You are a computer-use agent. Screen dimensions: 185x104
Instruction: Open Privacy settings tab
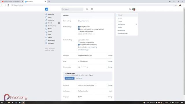pyautogui.click(x=127, y=21)
